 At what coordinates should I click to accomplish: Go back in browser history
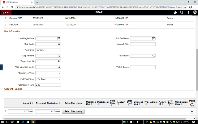pos(3,7)
